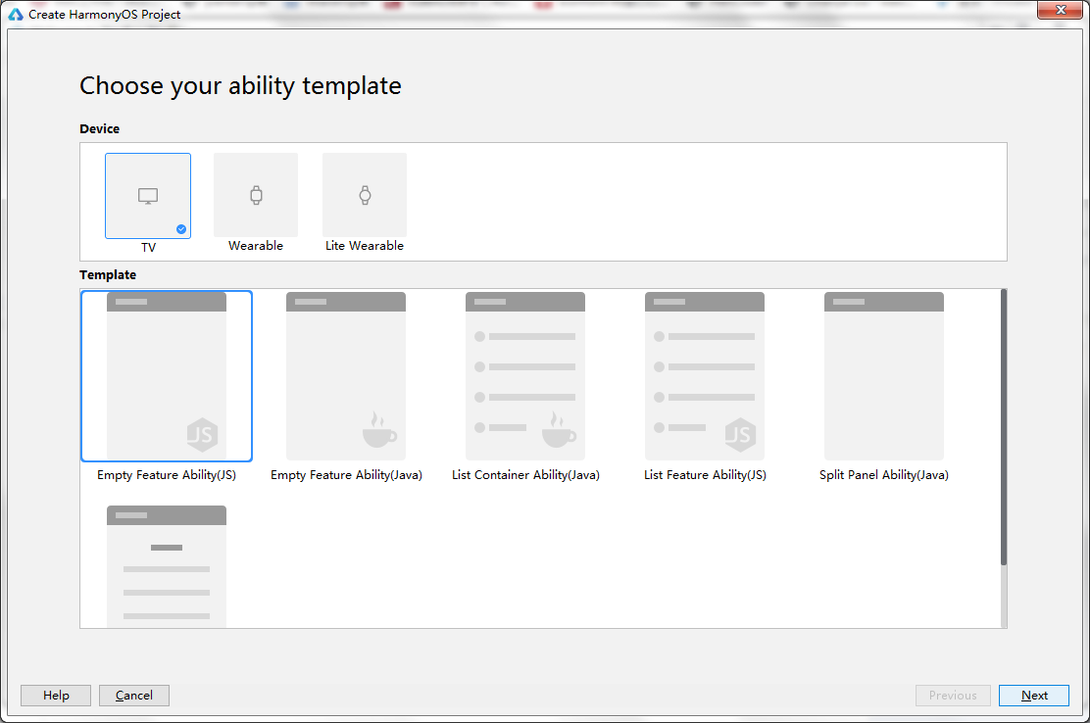
Task: Proceed with the Next button
Action: (x=1034, y=696)
